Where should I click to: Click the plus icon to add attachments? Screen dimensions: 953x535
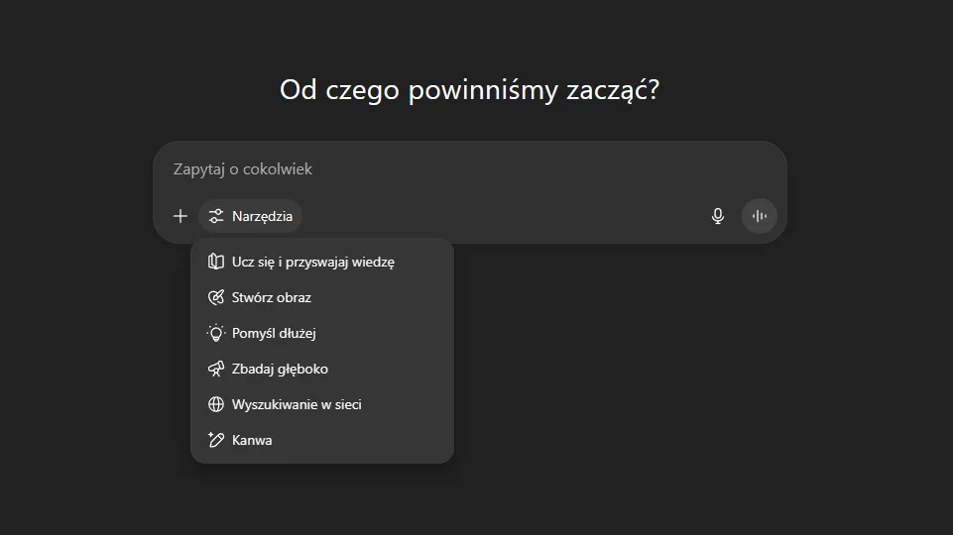tap(180, 216)
